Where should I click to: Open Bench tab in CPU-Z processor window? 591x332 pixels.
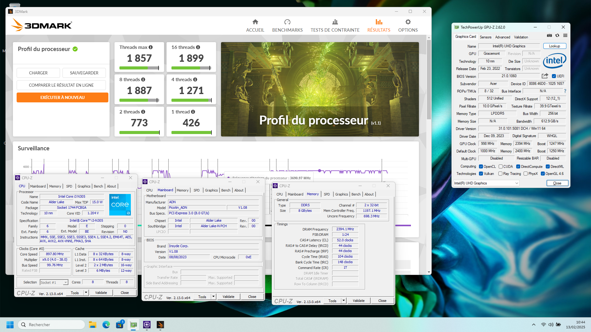(98, 186)
